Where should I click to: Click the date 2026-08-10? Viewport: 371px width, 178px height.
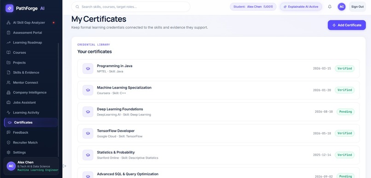tap(324, 112)
